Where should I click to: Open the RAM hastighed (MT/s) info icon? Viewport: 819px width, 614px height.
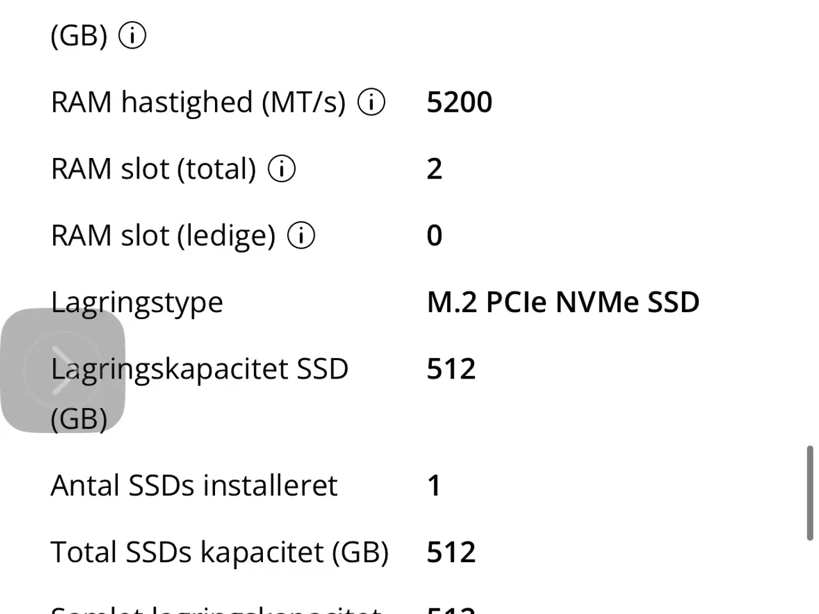[x=371, y=102]
